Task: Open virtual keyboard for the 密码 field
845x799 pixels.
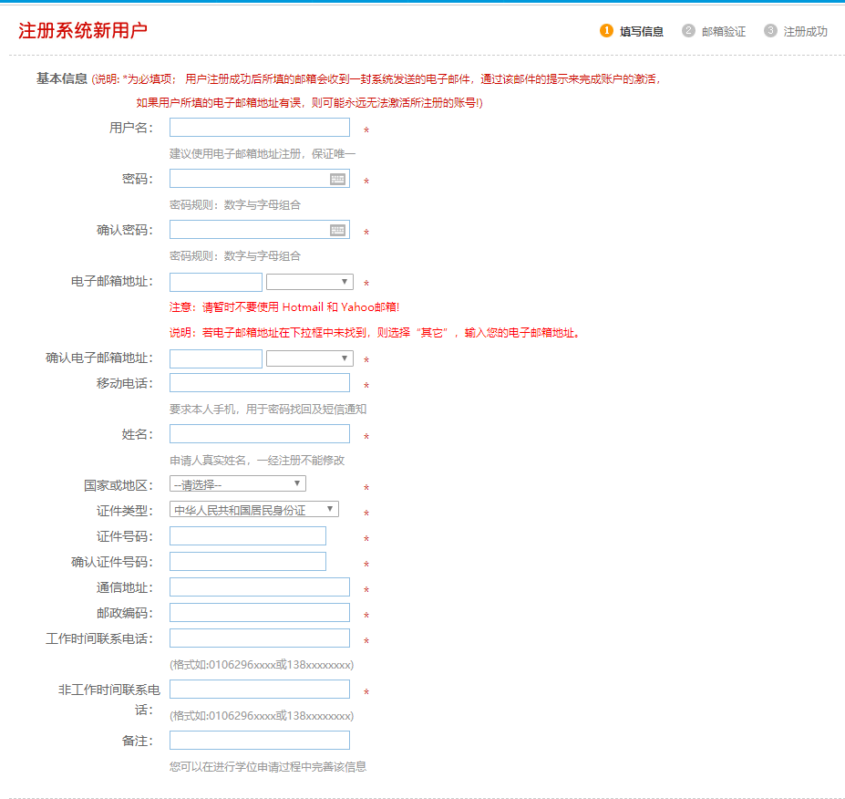Action: click(339, 179)
